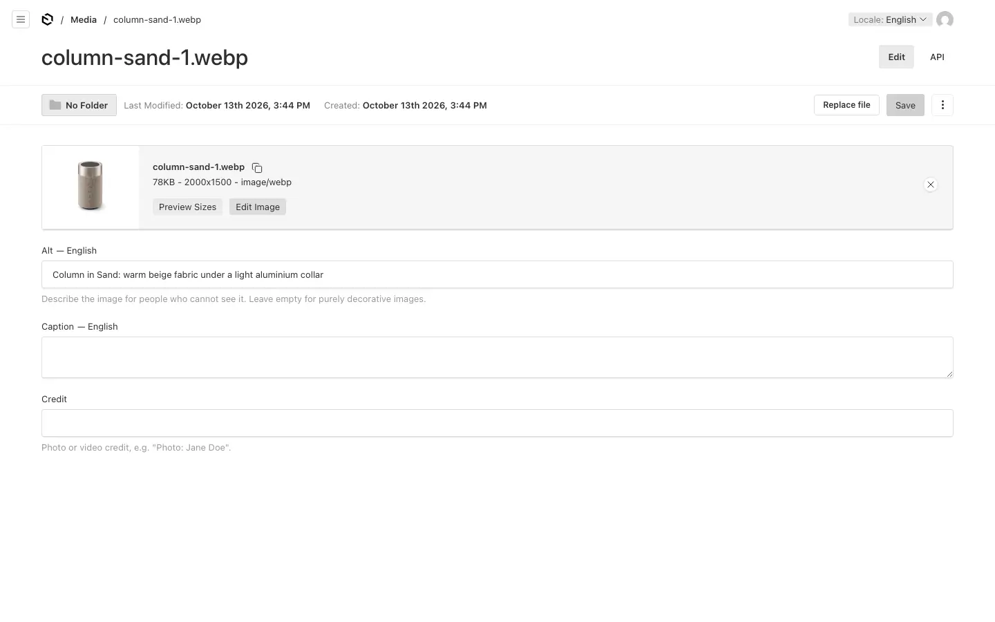Copy the column-sand-1.webp filename

click(x=257, y=168)
